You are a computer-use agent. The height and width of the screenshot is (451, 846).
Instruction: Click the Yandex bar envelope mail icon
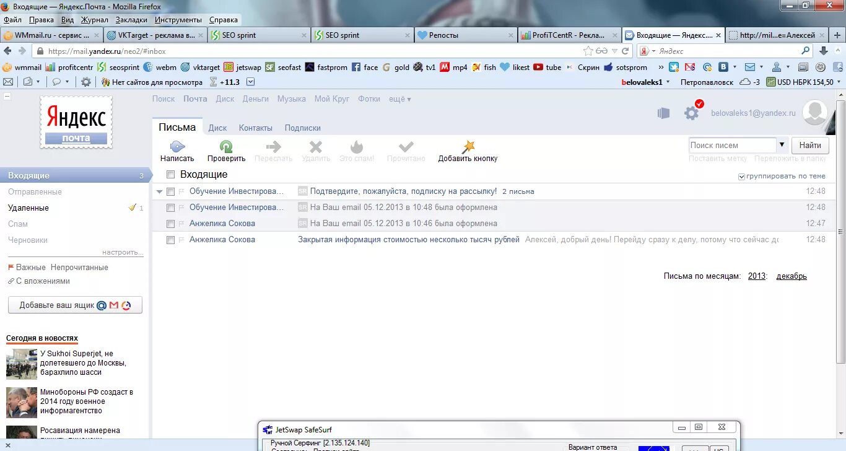8,82
